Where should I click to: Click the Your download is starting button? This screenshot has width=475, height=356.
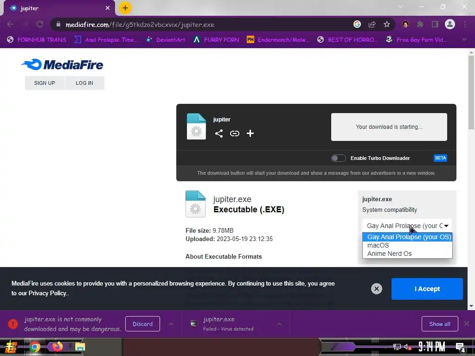(x=389, y=127)
